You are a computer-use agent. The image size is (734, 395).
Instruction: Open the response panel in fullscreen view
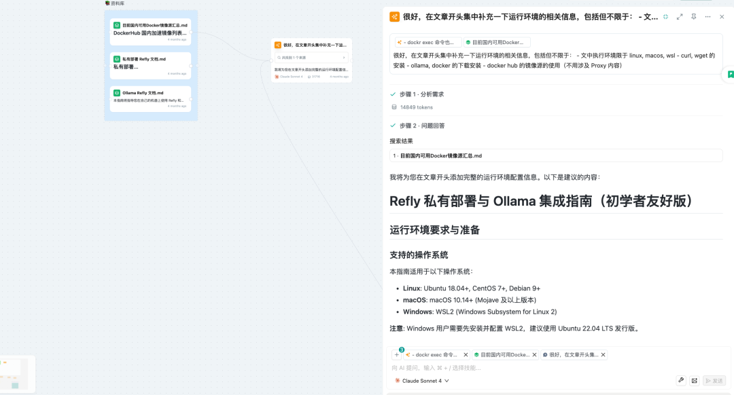[680, 17]
